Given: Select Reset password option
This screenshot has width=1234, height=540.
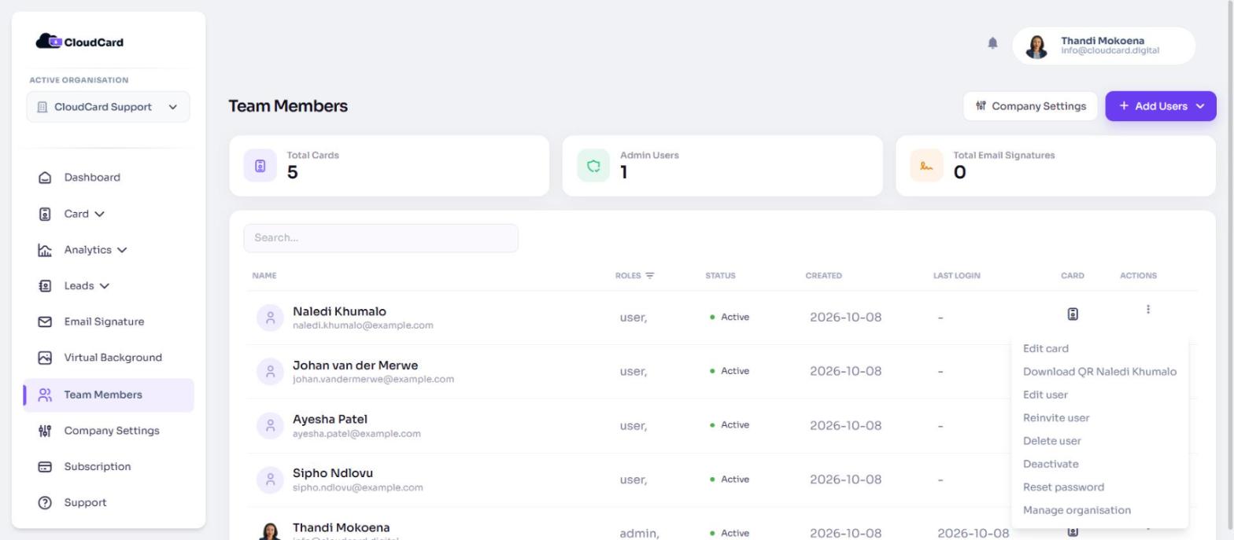Looking at the screenshot, I should [1063, 487].
